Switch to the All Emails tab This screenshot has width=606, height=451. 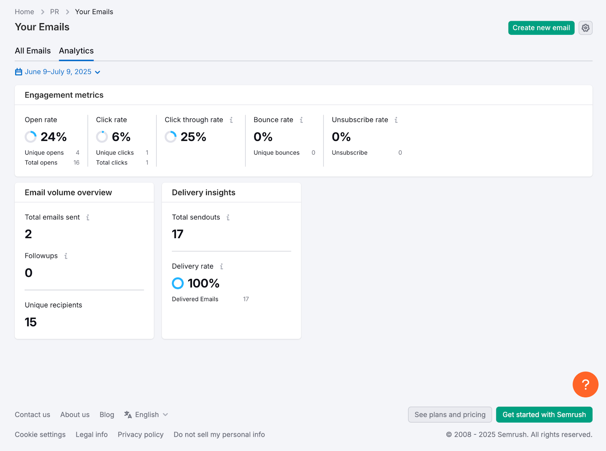[x=33, y=50]
